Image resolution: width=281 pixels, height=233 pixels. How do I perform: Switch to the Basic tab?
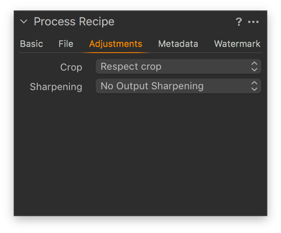tap(31, 44)
